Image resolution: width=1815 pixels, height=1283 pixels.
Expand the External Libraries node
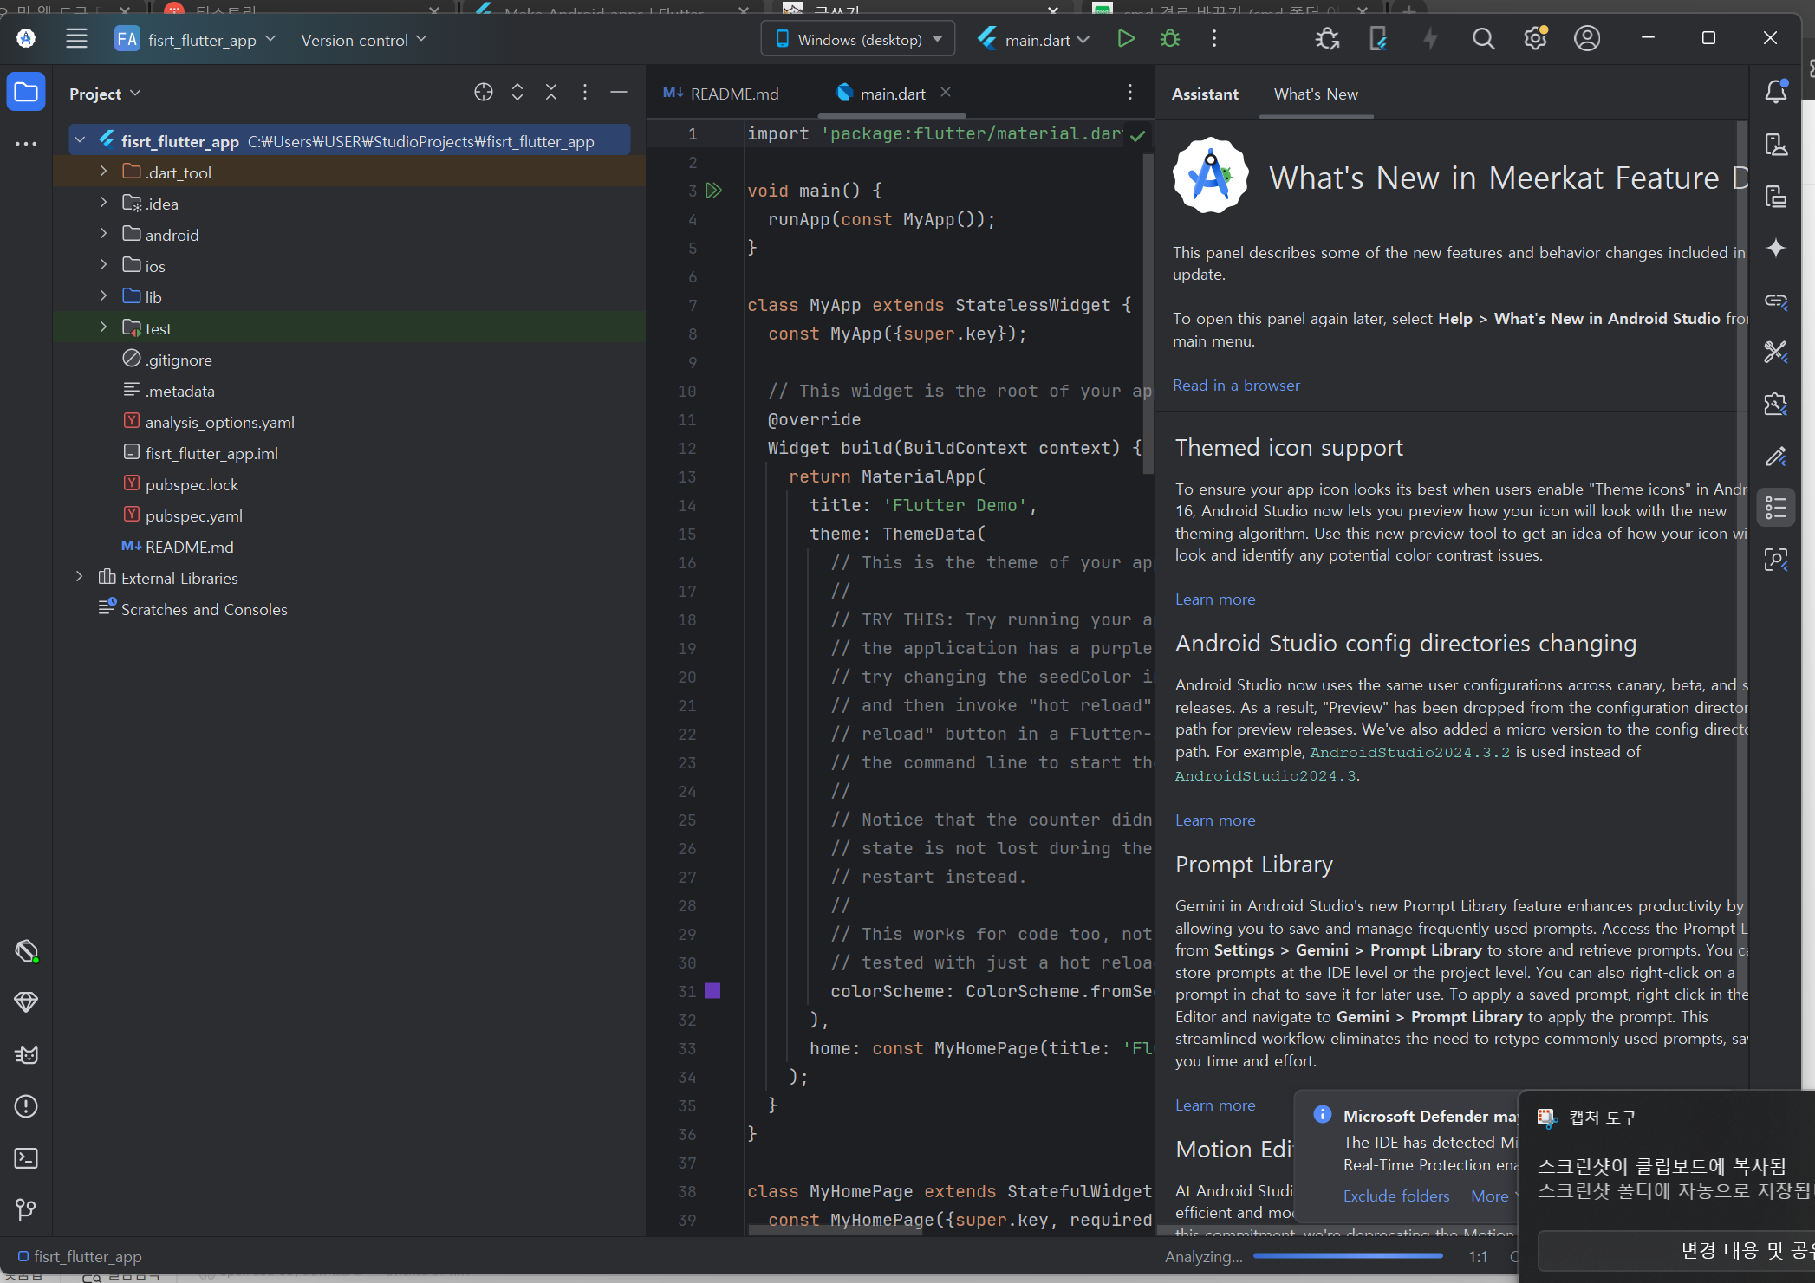point(80,577)
